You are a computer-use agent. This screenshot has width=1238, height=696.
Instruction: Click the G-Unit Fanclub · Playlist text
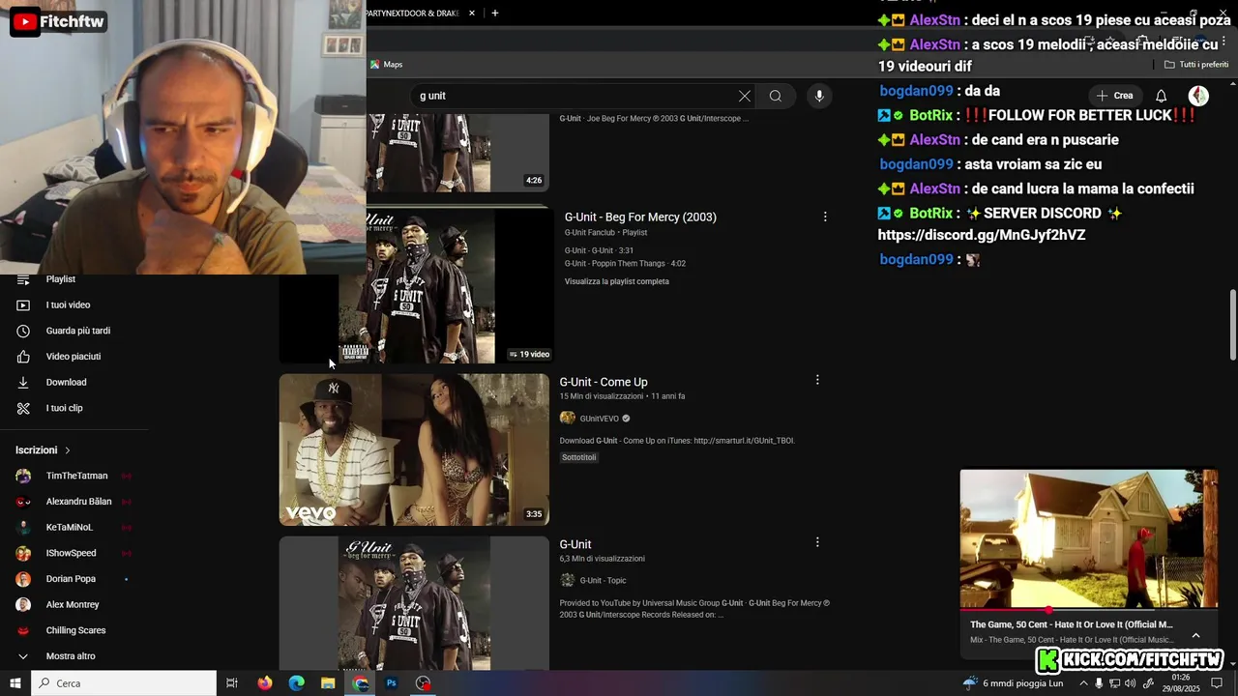click(x=605, y=233)
